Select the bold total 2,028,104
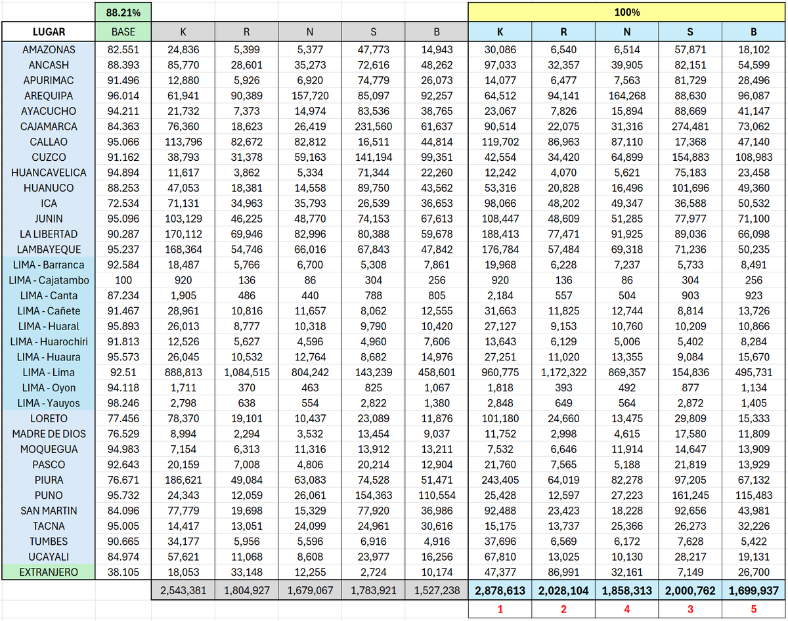788x621 pixels. point(563,590)
